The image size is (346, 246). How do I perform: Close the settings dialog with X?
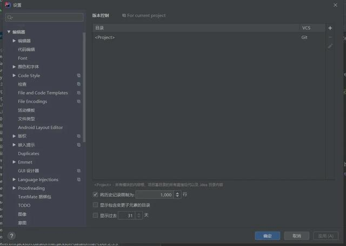click(335, 5)
